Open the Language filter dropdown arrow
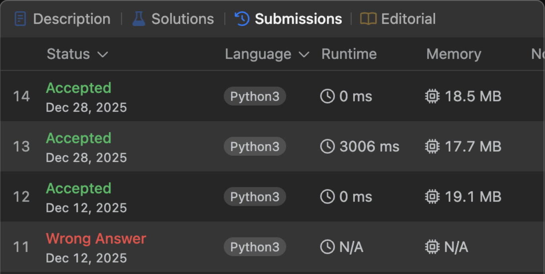This screenshot has width=545, height=274. 304,55
